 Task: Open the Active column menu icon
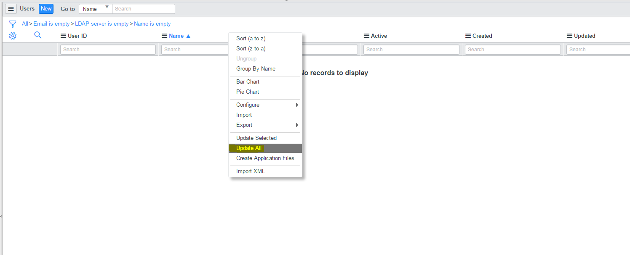tap(367, 36)
